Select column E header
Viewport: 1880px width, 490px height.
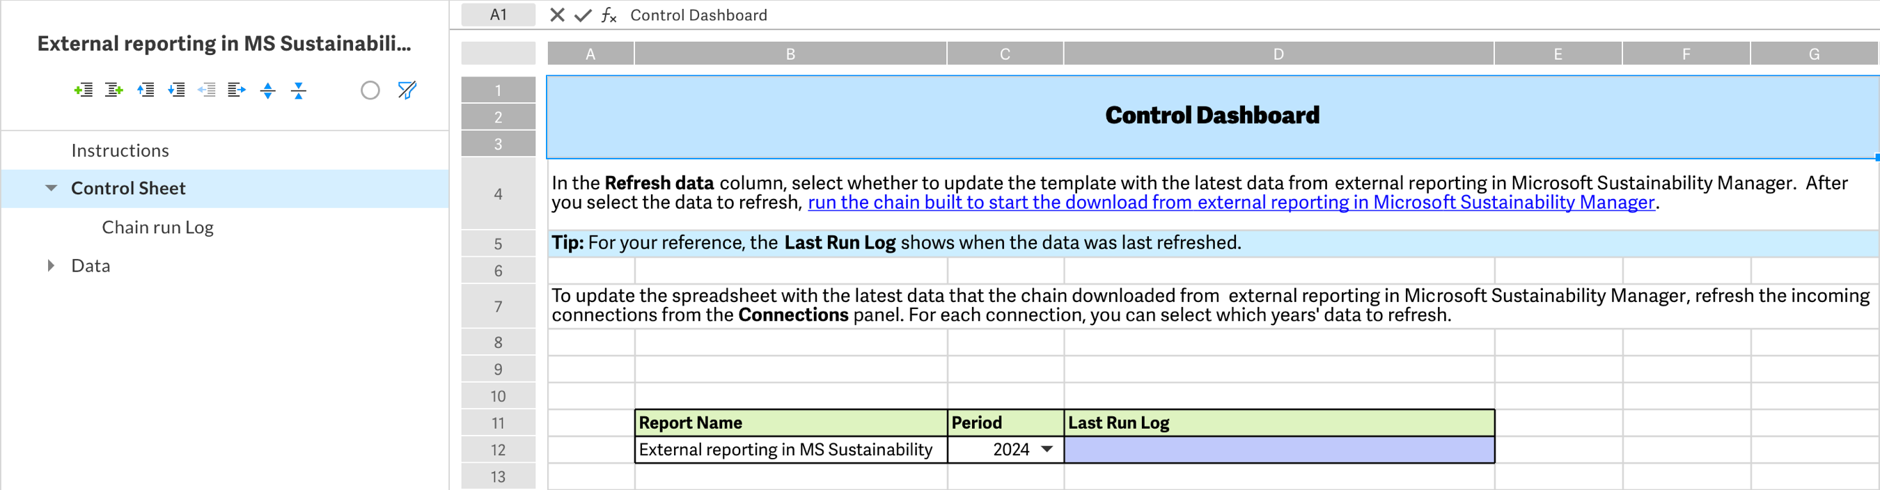coord(1558,54)
